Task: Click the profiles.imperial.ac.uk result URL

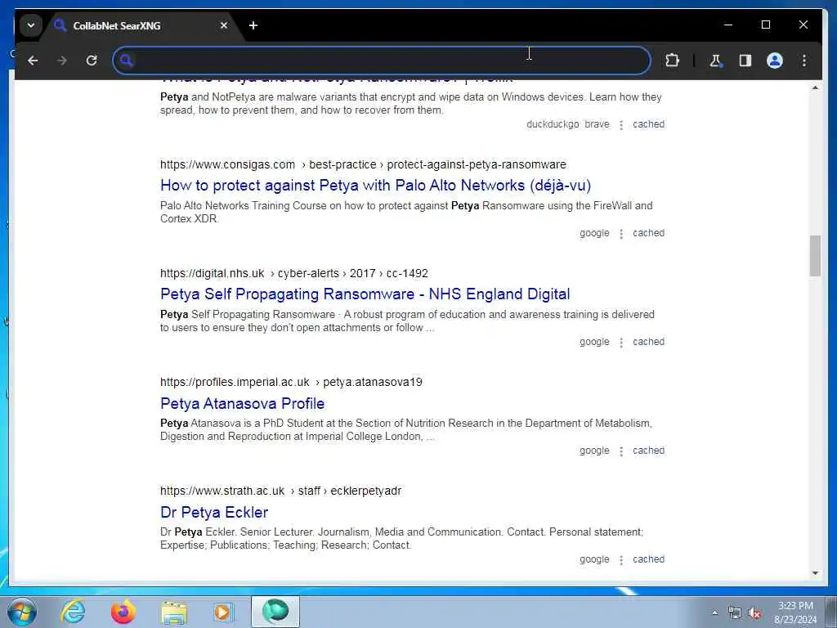Action: [x=291, y=383]
